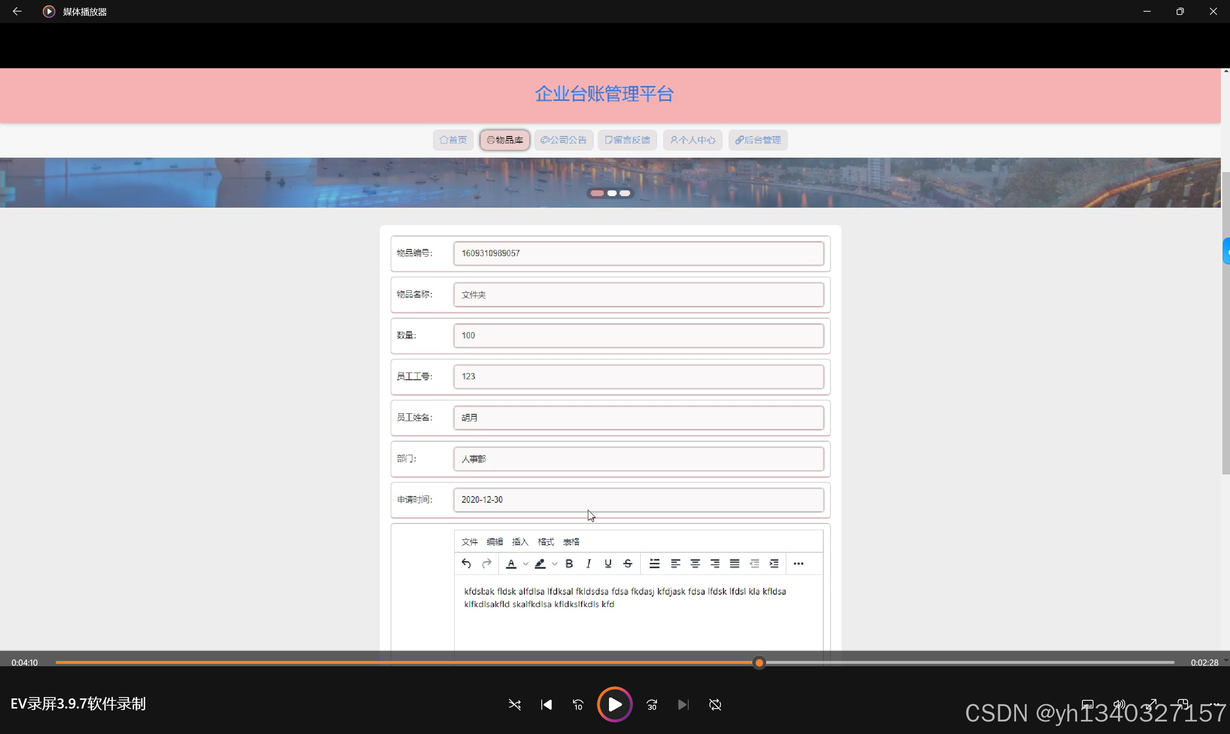Expand text color dropdown arrow
Viewport: 1230px width, 734px height.
(526, 564)
